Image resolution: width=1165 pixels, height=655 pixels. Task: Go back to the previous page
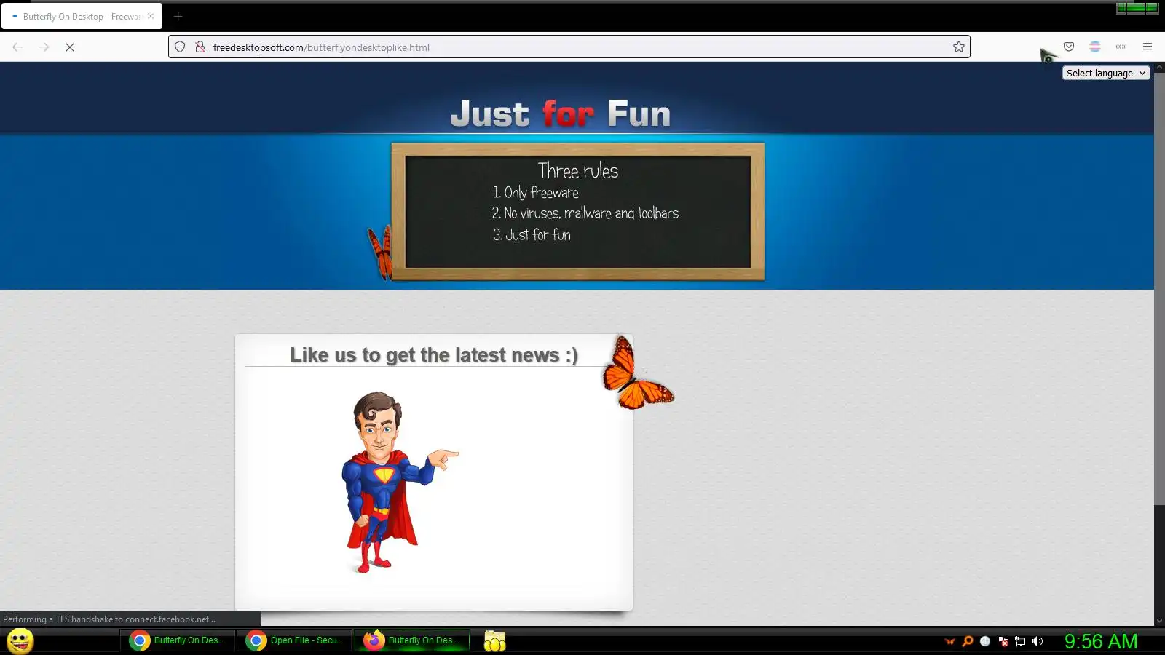point(17,47)
